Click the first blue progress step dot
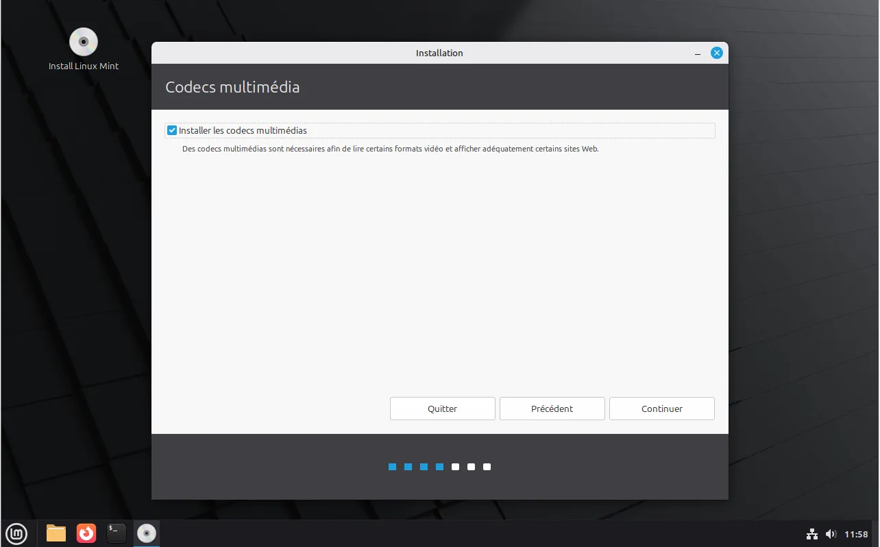 point(393,467)
